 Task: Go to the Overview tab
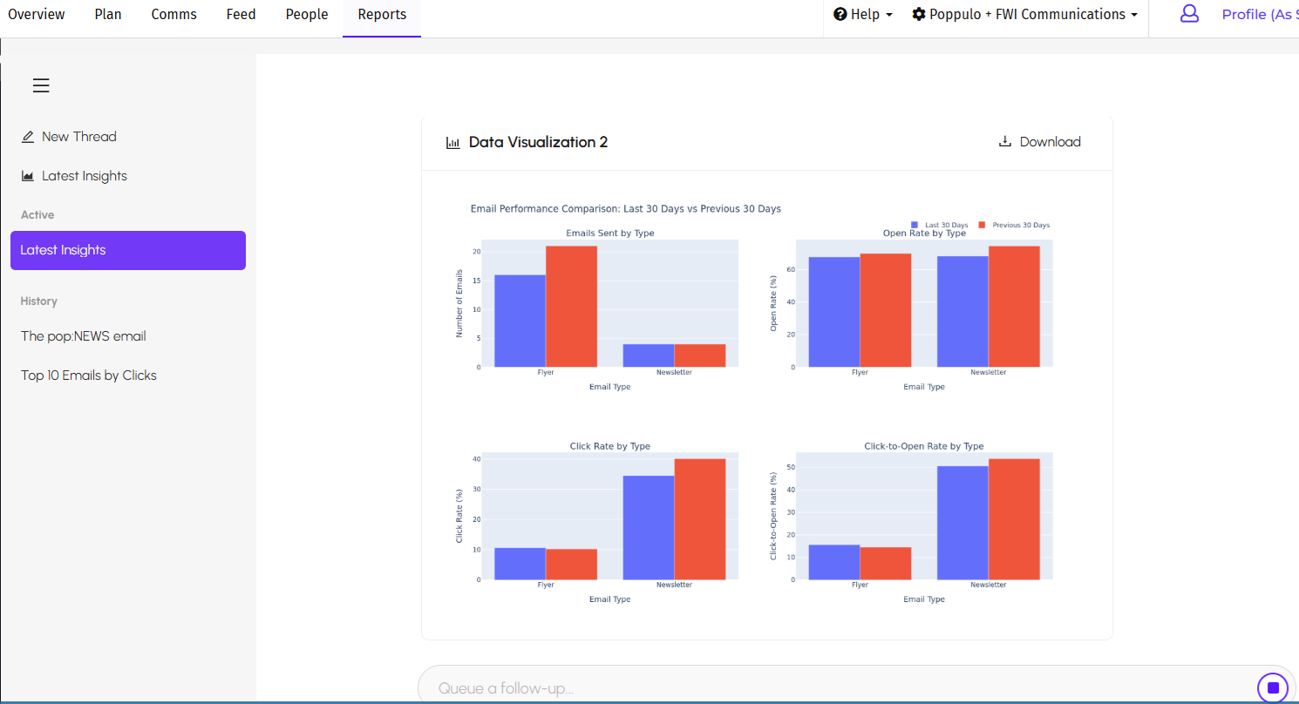tap(37, 15)
